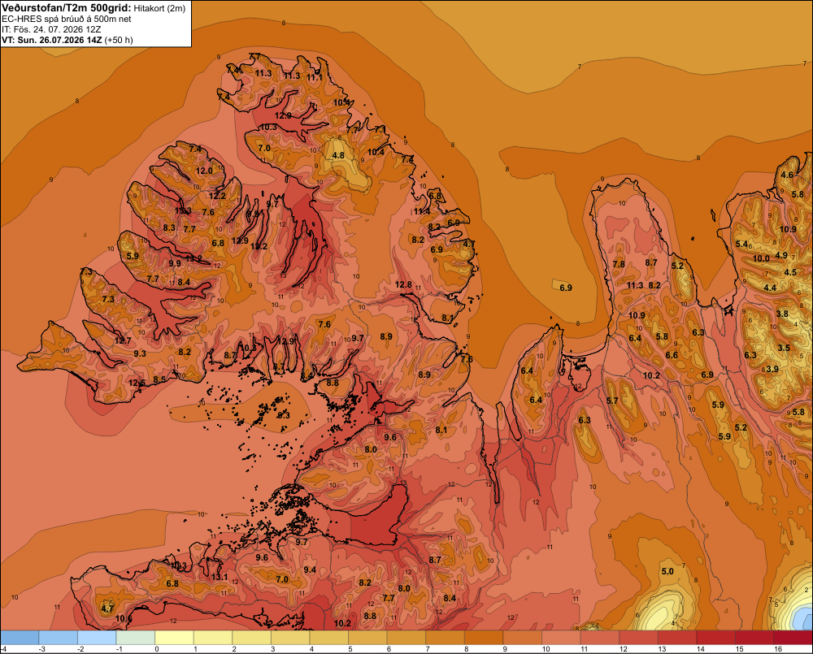This screenshot has height=654, width=813.
Task: Click the initial time 'IT: Fös. 24. 07. 2026 12Z'
Action: (50, 29)
